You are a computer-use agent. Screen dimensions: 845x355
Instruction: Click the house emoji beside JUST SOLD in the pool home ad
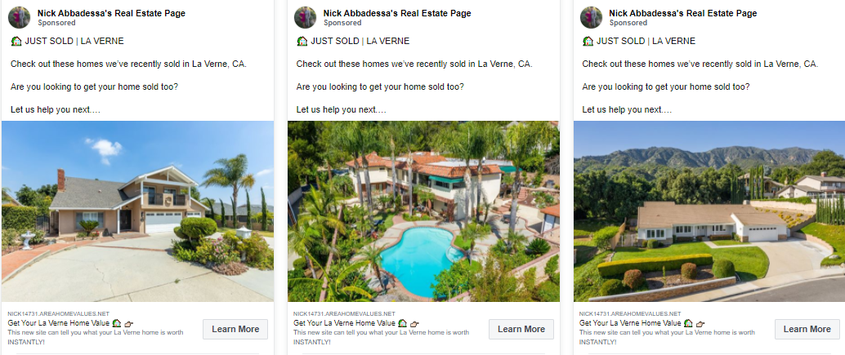click(x=302, y=42)
